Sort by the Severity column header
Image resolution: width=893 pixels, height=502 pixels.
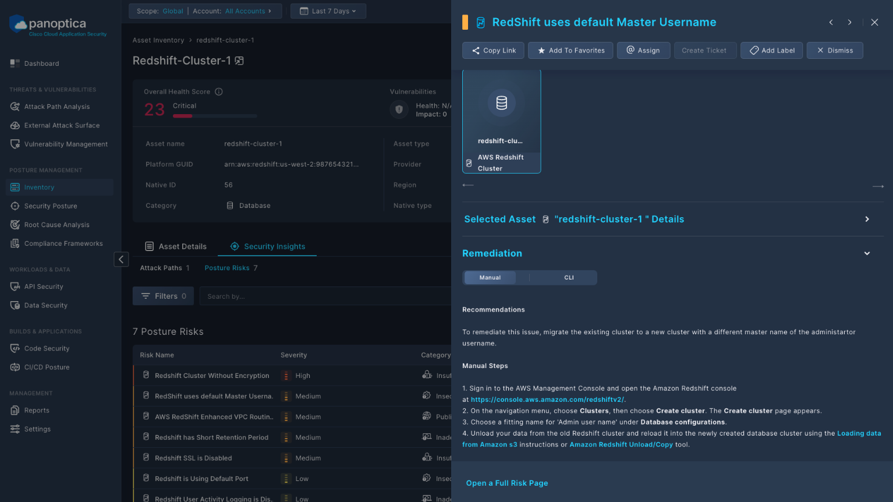[x=293, y=355]
